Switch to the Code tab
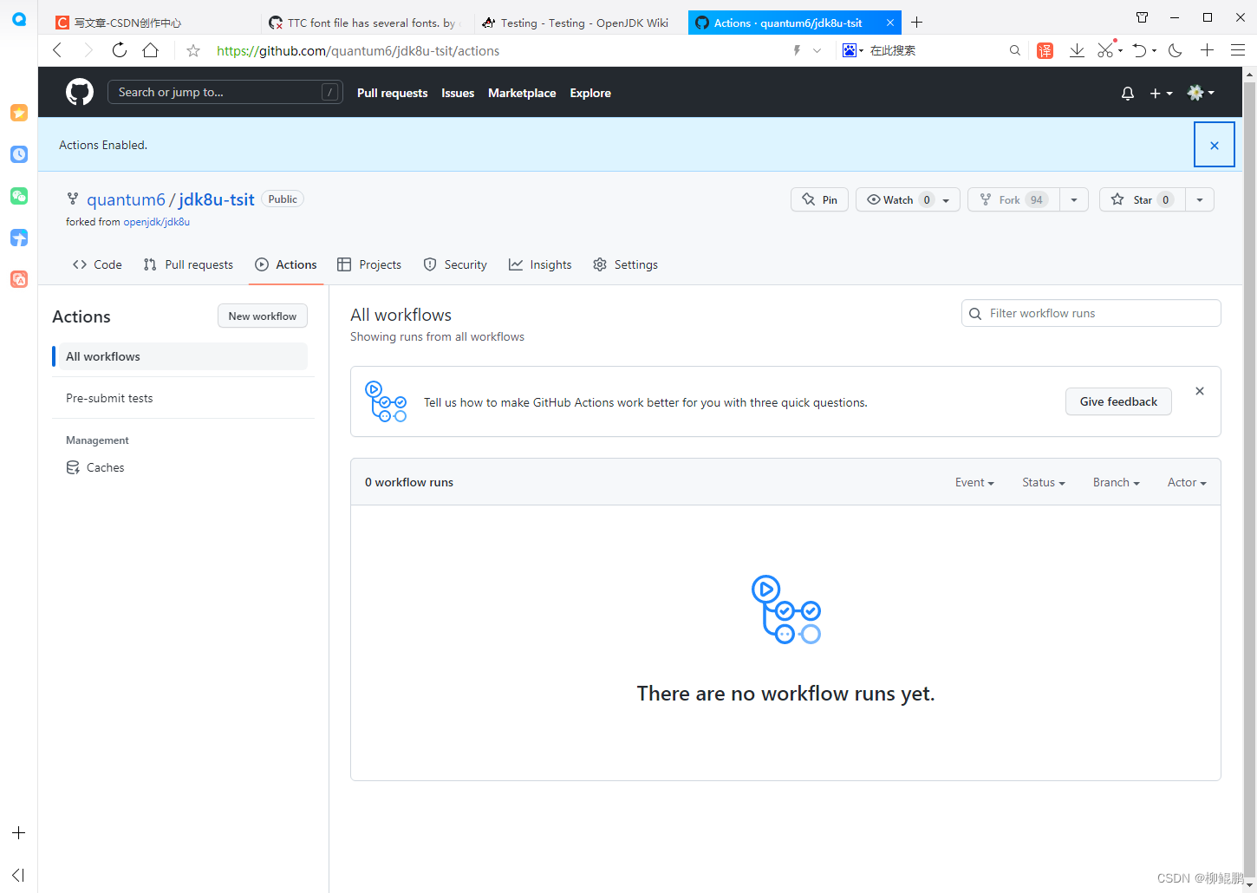1257x893 pixels. coord(97,264)
